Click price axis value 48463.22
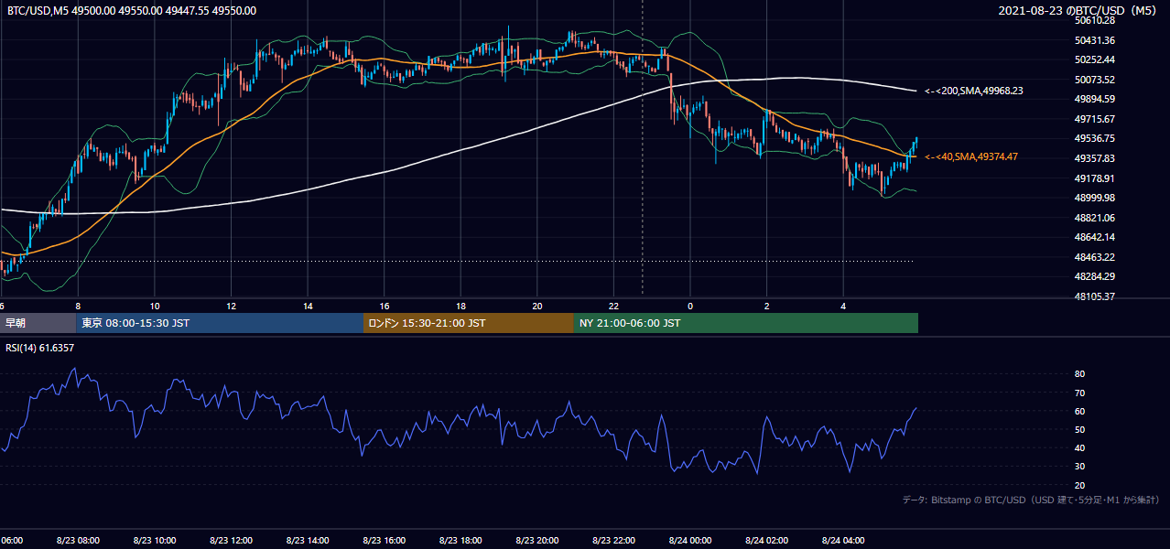The height and width of the screenshot is (549, 1170). 1095,257
